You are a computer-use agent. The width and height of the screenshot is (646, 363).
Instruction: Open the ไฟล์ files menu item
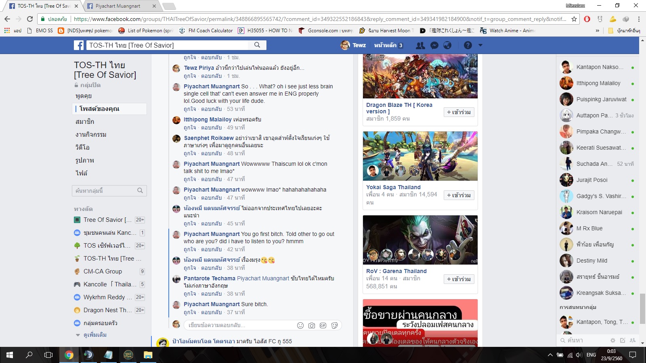point(81,173)
